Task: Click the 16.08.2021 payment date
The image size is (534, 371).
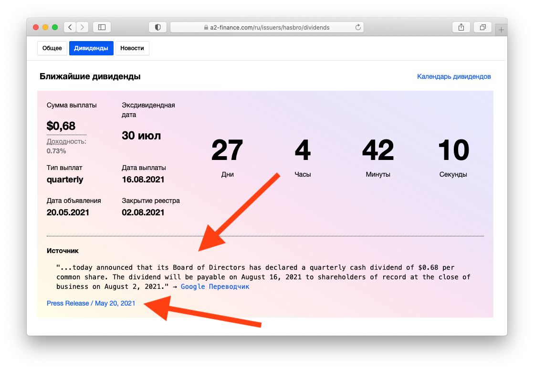Action: pos(143,180)
